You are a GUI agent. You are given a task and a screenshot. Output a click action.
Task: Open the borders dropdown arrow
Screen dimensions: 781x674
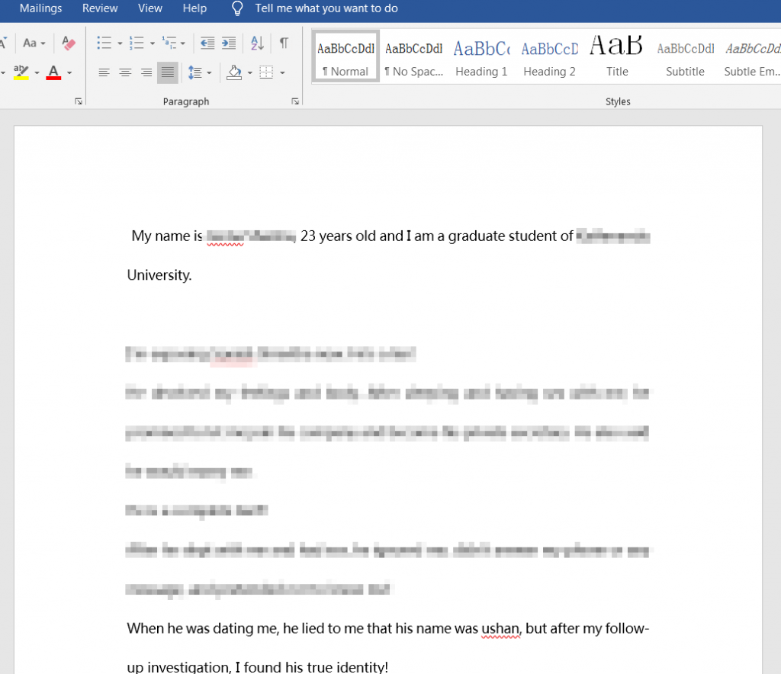(282, 72)
